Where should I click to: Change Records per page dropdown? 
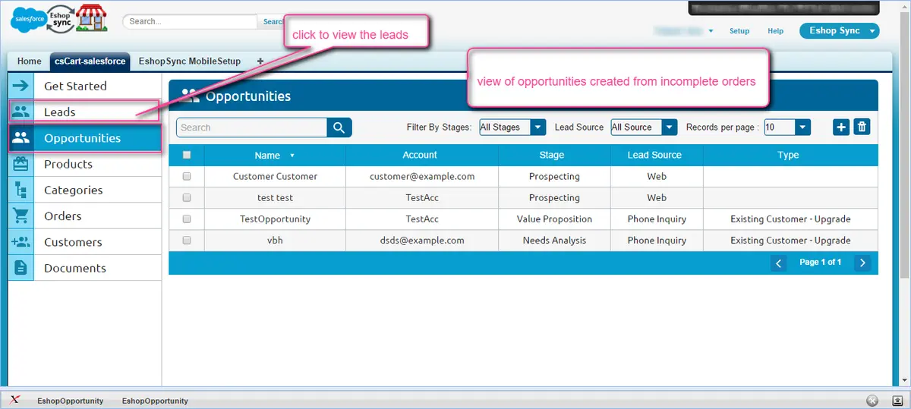(x=787, y=127)
